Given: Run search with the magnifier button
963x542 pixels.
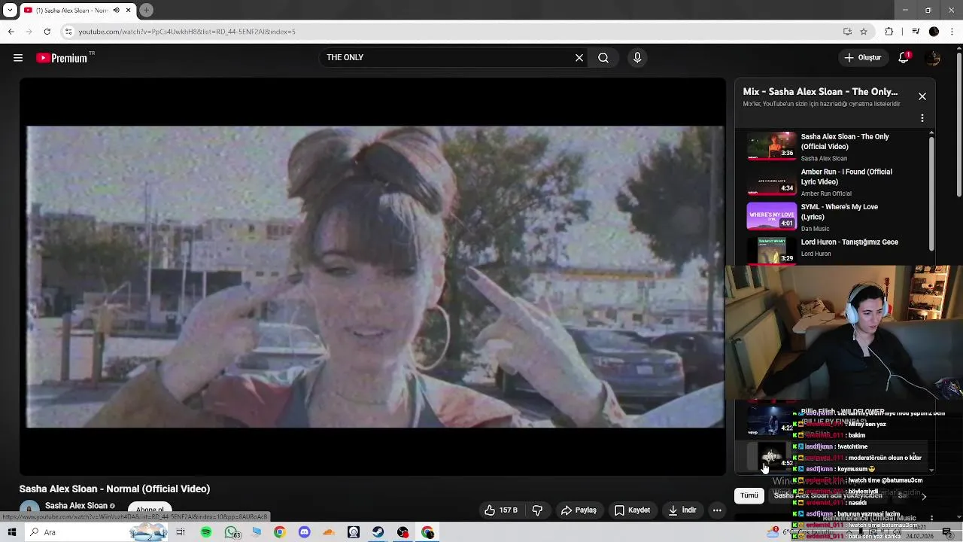Looking at the screenshot, I should (x=603, y=58).
